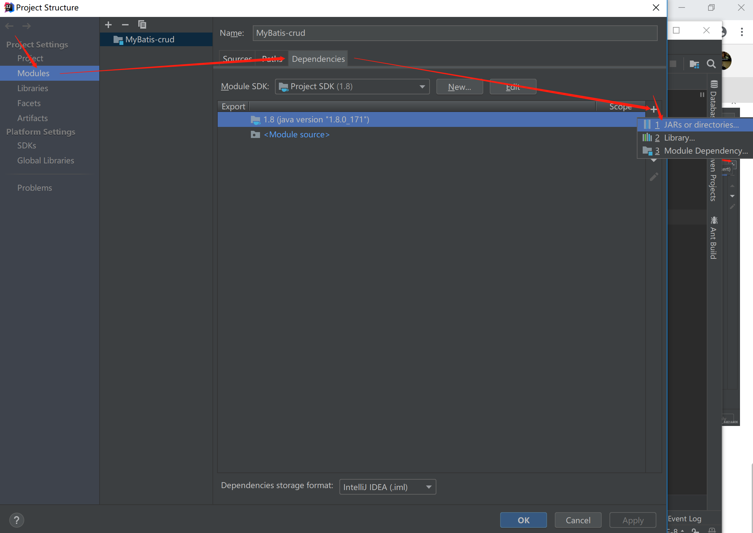Open the Event Log
This screenshot has height=533, width=753.
[685, 519]
